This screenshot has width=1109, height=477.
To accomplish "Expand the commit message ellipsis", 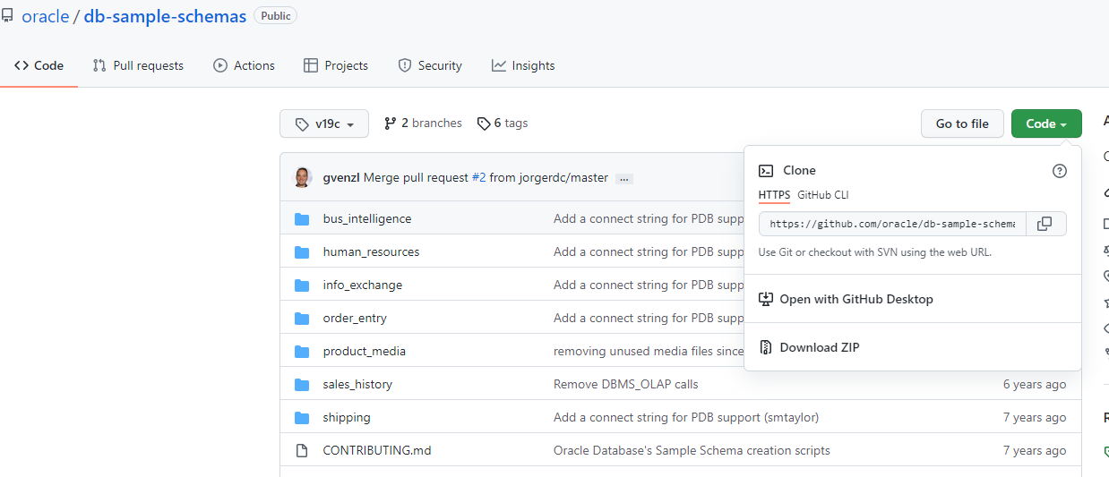I will point(624,179).
